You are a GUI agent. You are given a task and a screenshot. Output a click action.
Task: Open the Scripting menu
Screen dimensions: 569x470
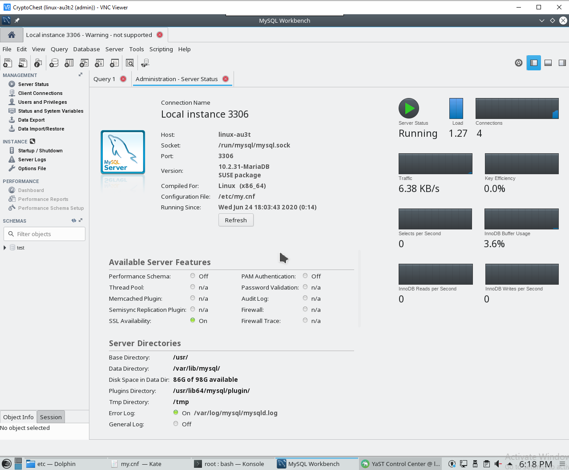(x=161, y=49)
